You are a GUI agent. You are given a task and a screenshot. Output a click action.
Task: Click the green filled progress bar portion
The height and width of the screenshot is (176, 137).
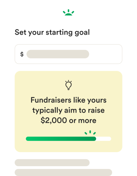click(61, 139)
